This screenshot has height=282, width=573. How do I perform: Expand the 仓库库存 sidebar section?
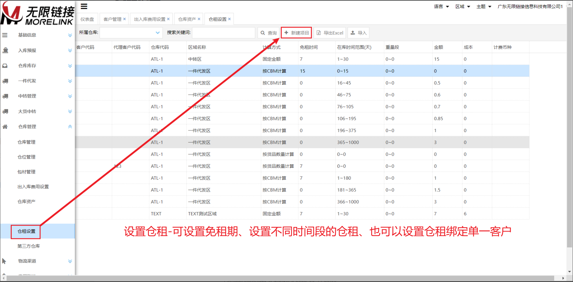(x=70, y=66)
